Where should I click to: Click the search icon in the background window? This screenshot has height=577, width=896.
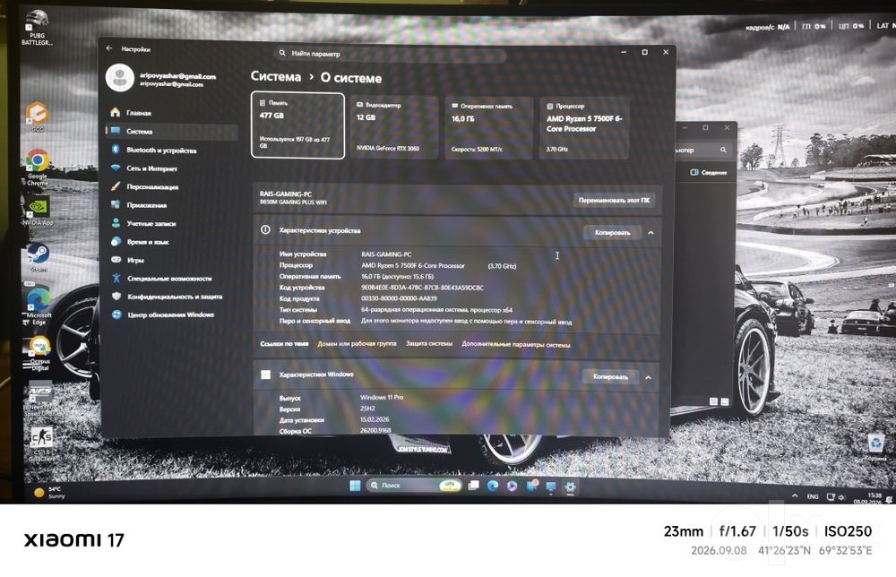coord(723,150)
